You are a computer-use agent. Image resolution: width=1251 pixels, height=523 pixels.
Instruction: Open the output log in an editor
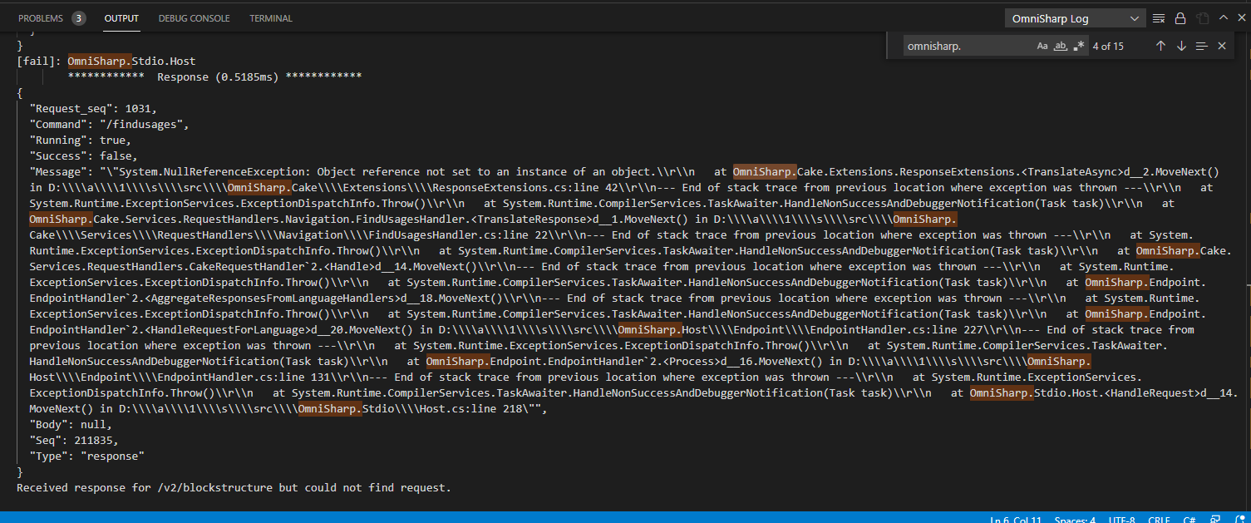coord(1202,17)
